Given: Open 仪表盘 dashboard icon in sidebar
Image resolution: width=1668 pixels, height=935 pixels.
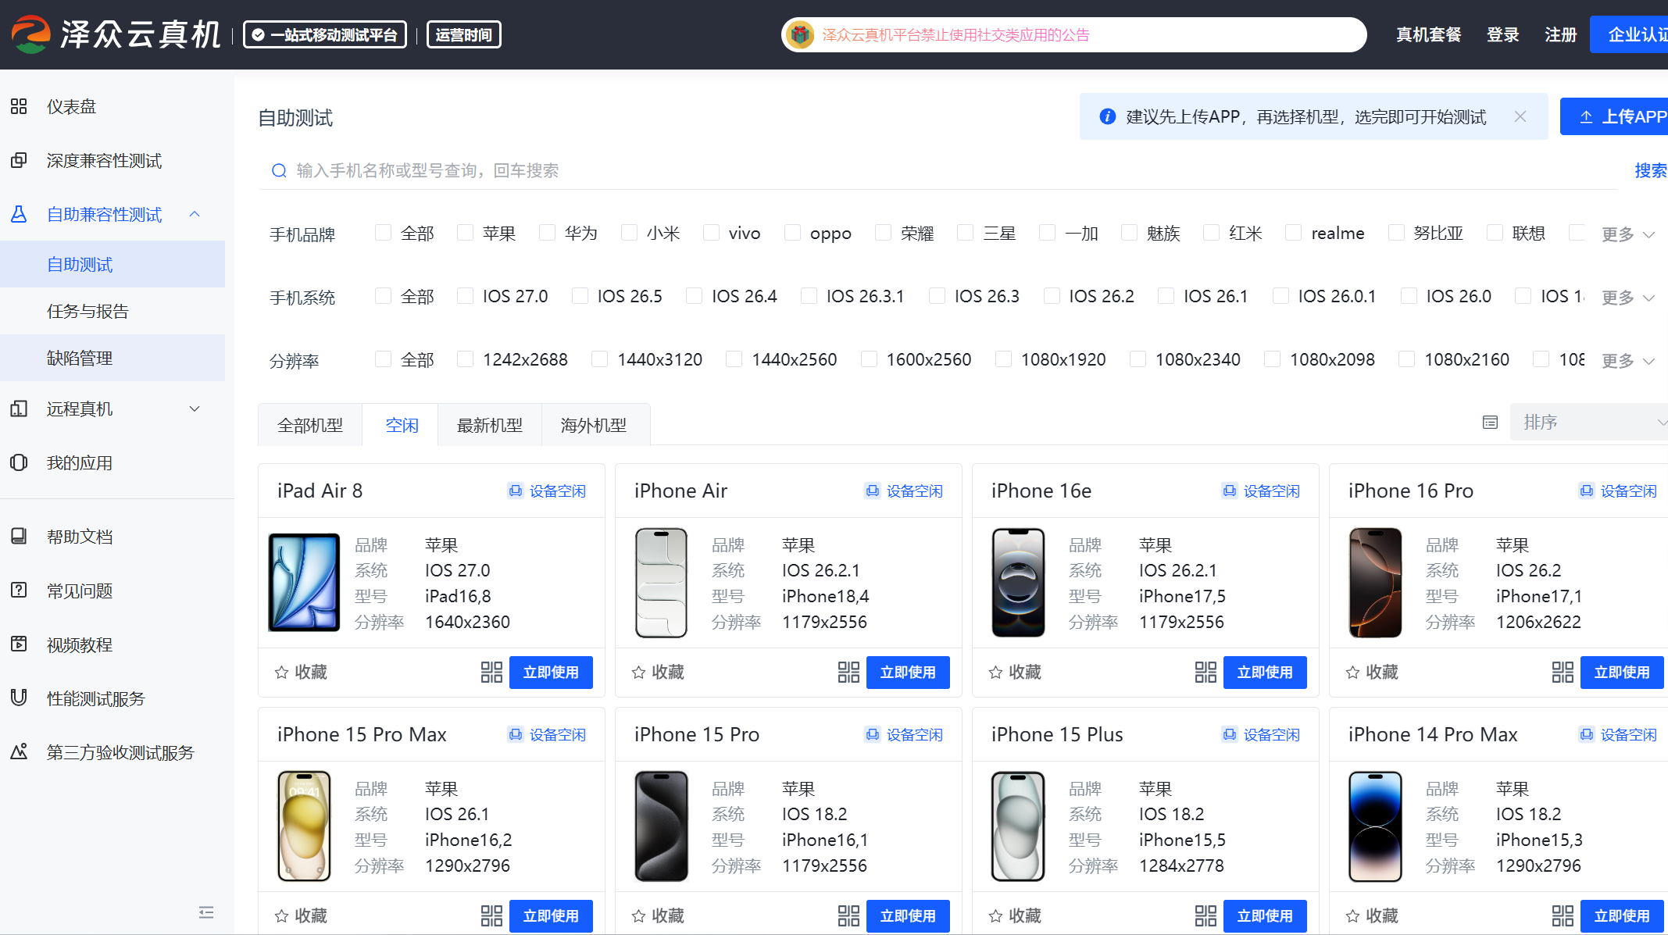Looking at the screenshot, I should click(19, 106).
